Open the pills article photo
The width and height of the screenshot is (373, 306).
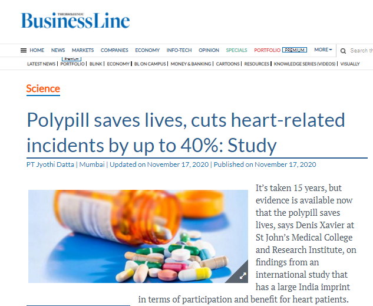pos(138,236)
